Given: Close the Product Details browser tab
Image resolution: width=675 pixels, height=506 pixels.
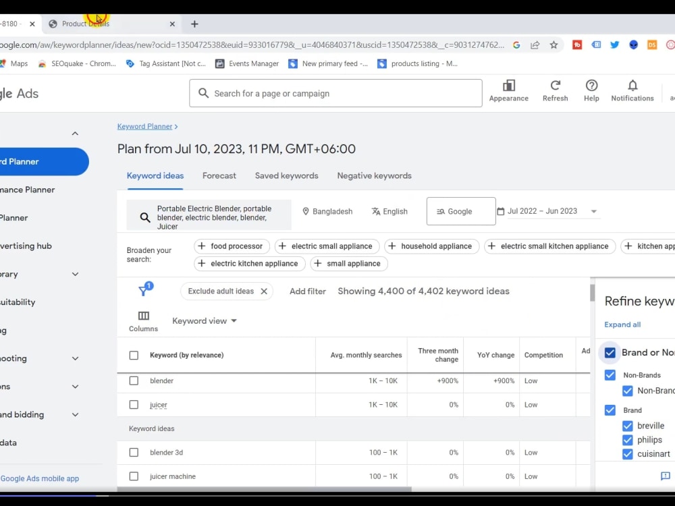Looking at the screenshot, I should [x=172, y=24].
